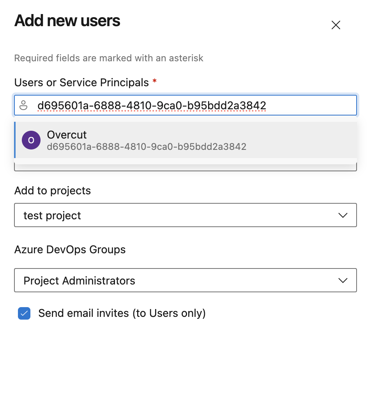The height and width of the screenshot is (416, 371).
Task: Click the Required fields asterisk note
Action: 109,58
